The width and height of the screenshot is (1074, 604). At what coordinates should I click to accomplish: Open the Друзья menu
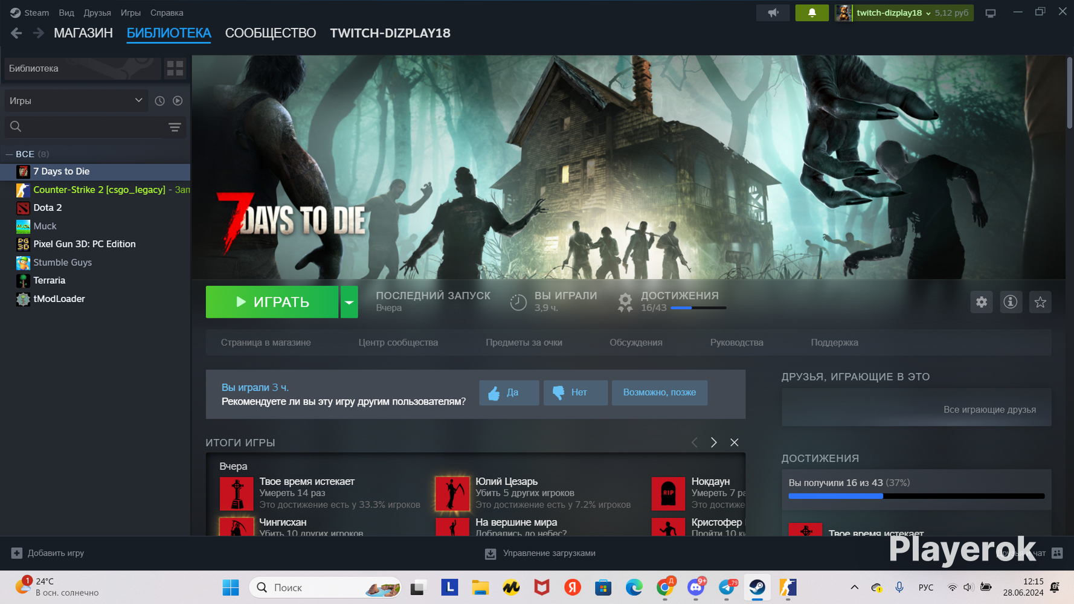click(97, 13)
